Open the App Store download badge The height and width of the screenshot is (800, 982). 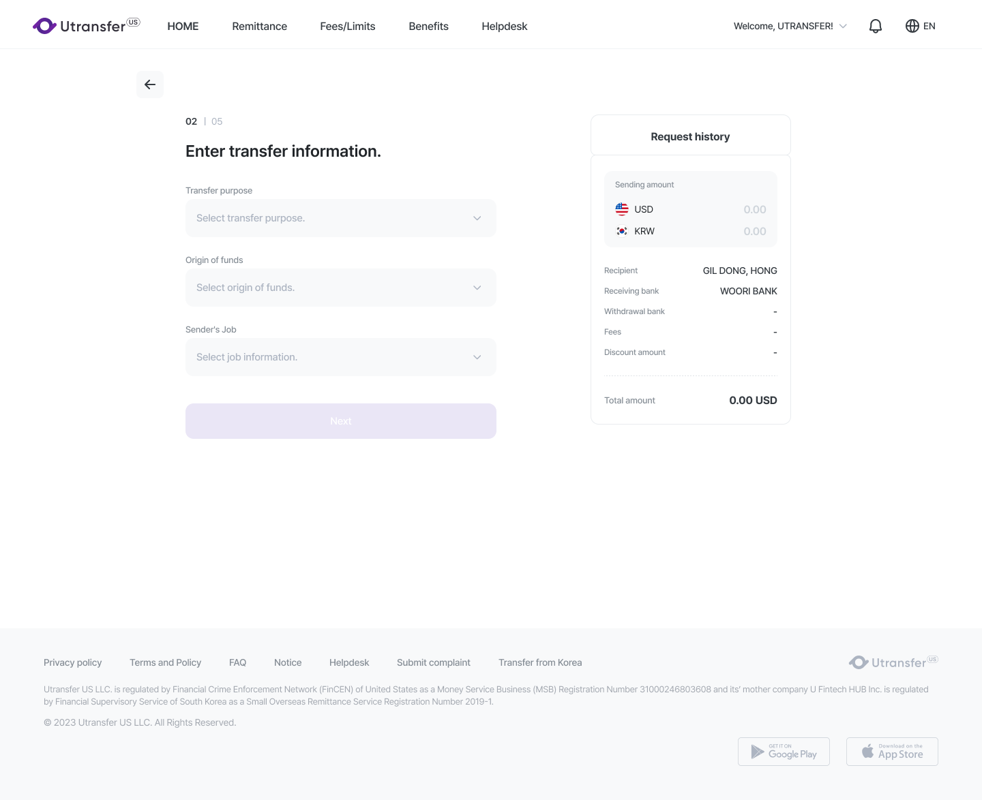(x=892, y=752)
